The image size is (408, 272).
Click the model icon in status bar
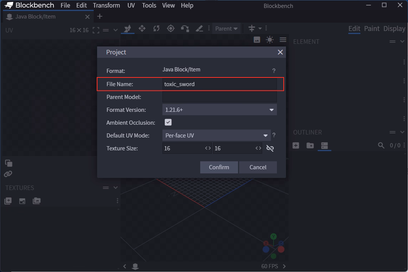coord(135,266)
